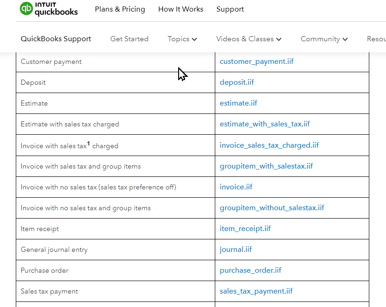Open groupitem_without_salestax.iif link

(x=272, y=208)
